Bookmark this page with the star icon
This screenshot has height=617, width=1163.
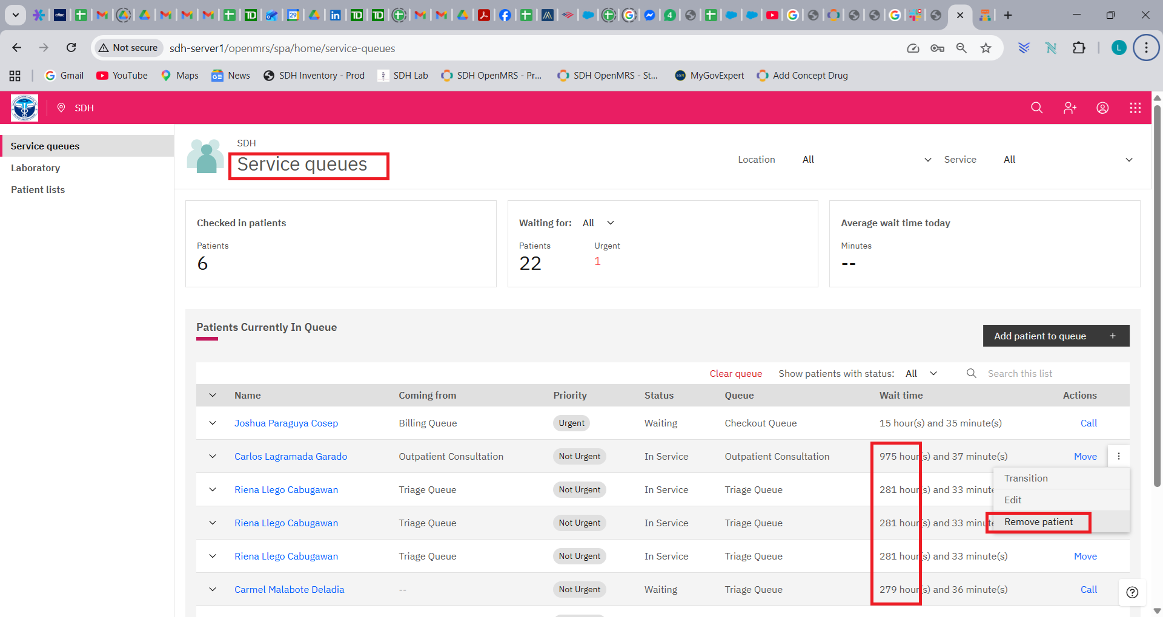(x=986, y=48)
